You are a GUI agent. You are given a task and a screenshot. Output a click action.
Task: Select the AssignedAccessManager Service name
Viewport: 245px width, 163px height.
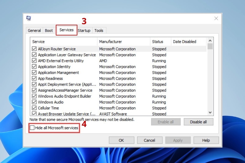click(x=65, y=90)
